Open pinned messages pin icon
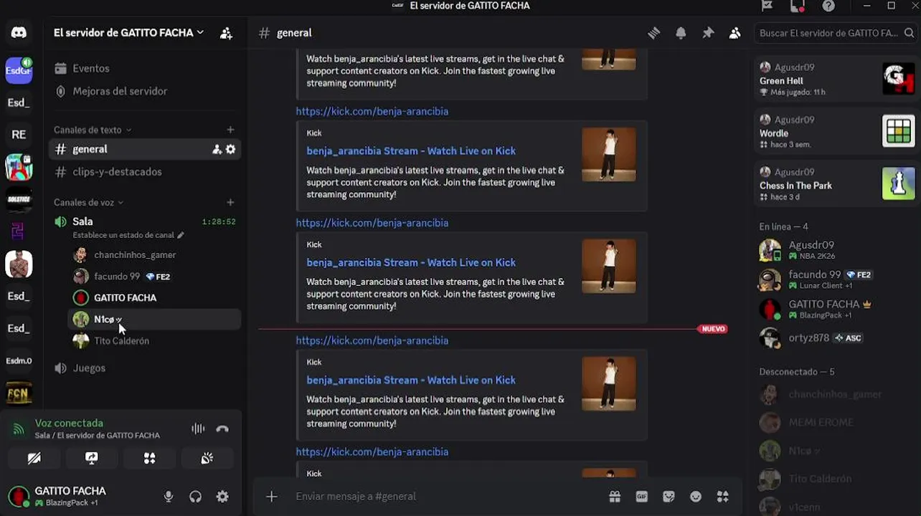The width and height of the screenshot is (921, 516). point(708,33)
